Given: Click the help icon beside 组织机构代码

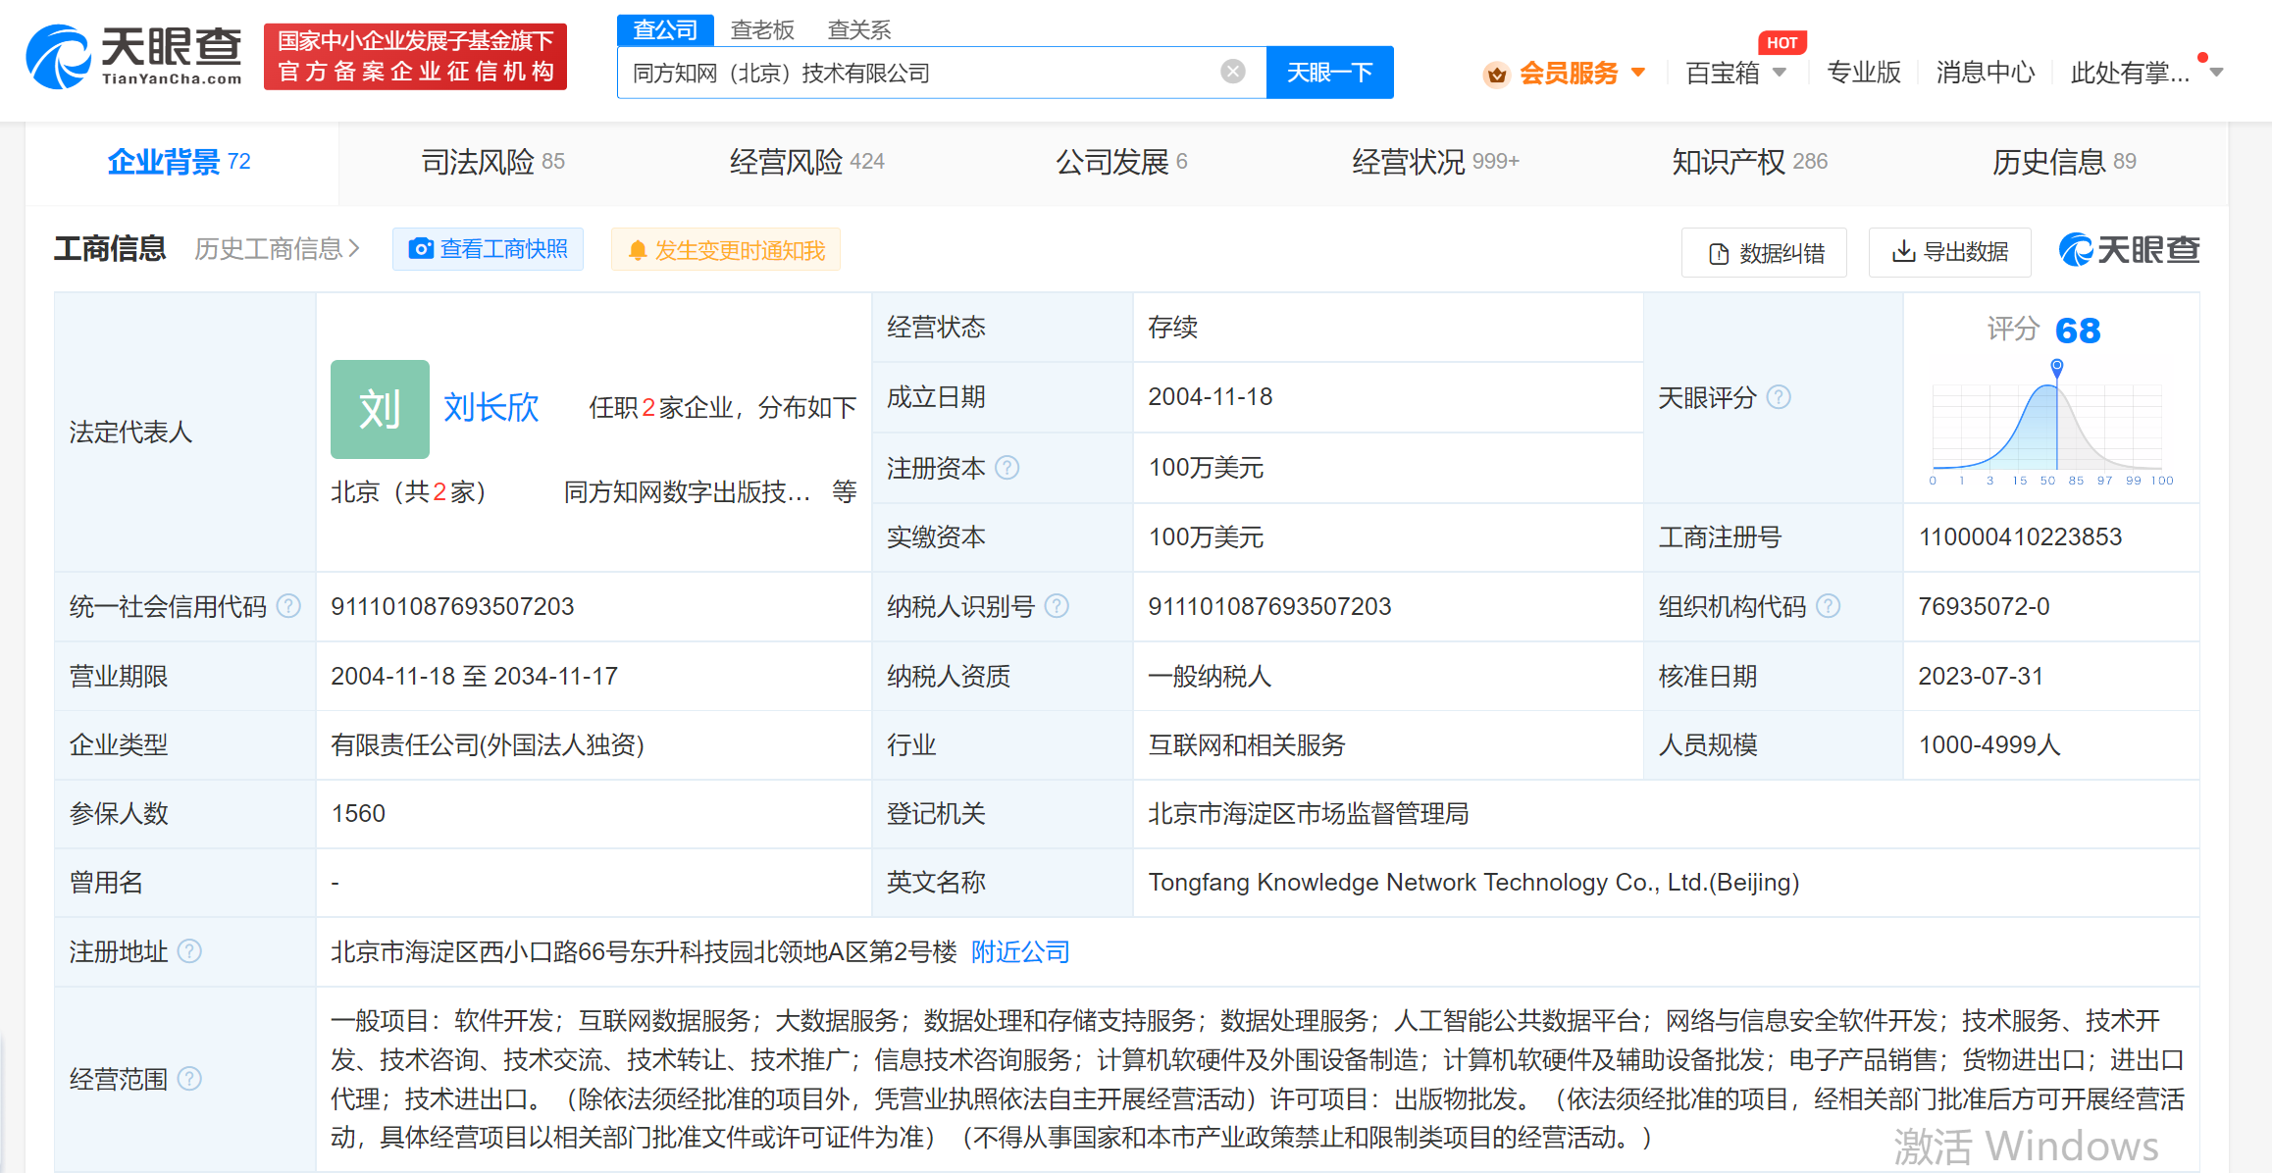Looking at the screenshot, I should (x=1829, y=606).
